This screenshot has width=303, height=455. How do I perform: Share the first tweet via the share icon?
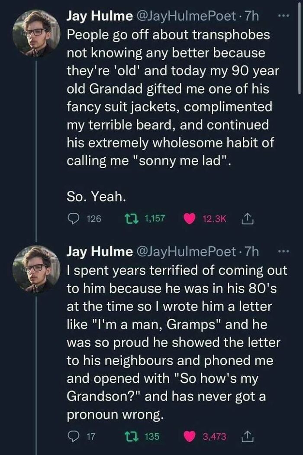(x=247, y=219)
